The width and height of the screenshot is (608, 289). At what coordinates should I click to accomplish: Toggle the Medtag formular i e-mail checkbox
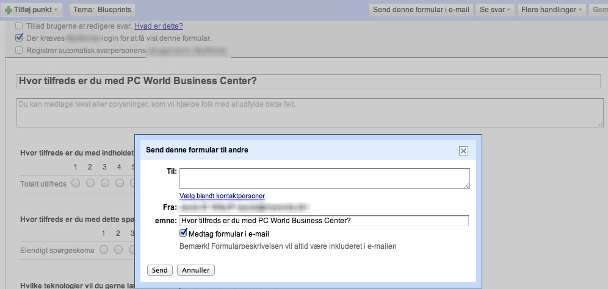184,234
